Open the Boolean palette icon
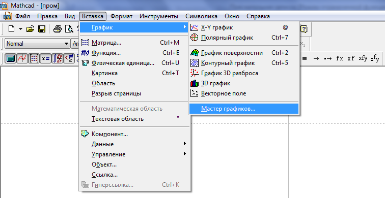 click(69, 58)
